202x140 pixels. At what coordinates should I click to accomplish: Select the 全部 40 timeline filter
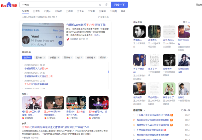pyautogui.click(x=27, y=58)
